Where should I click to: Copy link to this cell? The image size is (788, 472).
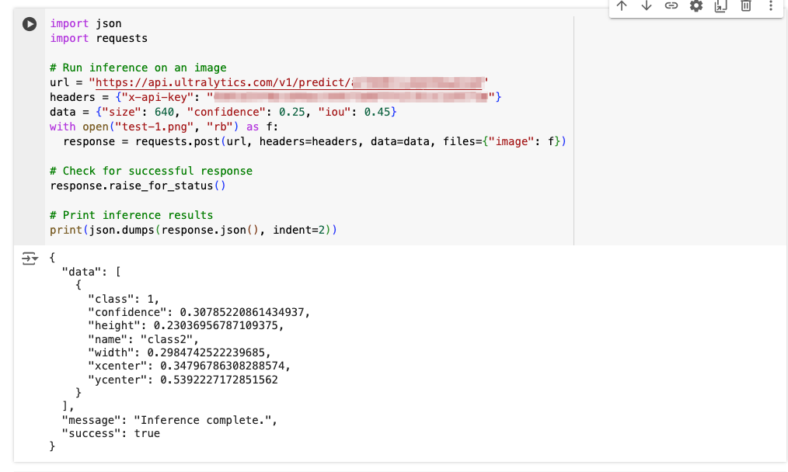tap(671, 6)
